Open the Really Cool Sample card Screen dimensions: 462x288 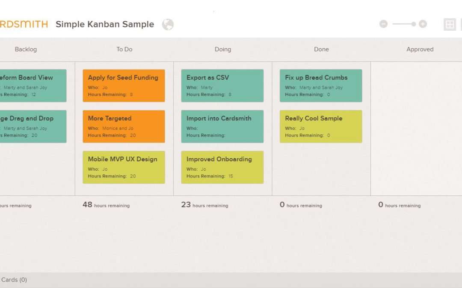click(x=321, y=126)
